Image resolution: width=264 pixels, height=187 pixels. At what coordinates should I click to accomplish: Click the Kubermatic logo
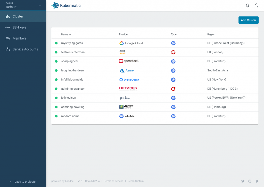tap(66, 6)
